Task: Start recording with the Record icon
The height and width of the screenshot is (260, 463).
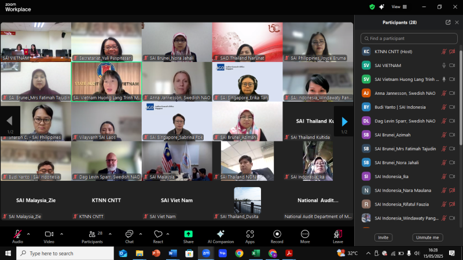Action: point(277,234)
